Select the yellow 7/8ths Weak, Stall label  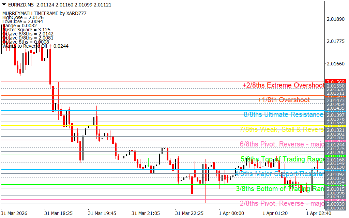[282, 129]
